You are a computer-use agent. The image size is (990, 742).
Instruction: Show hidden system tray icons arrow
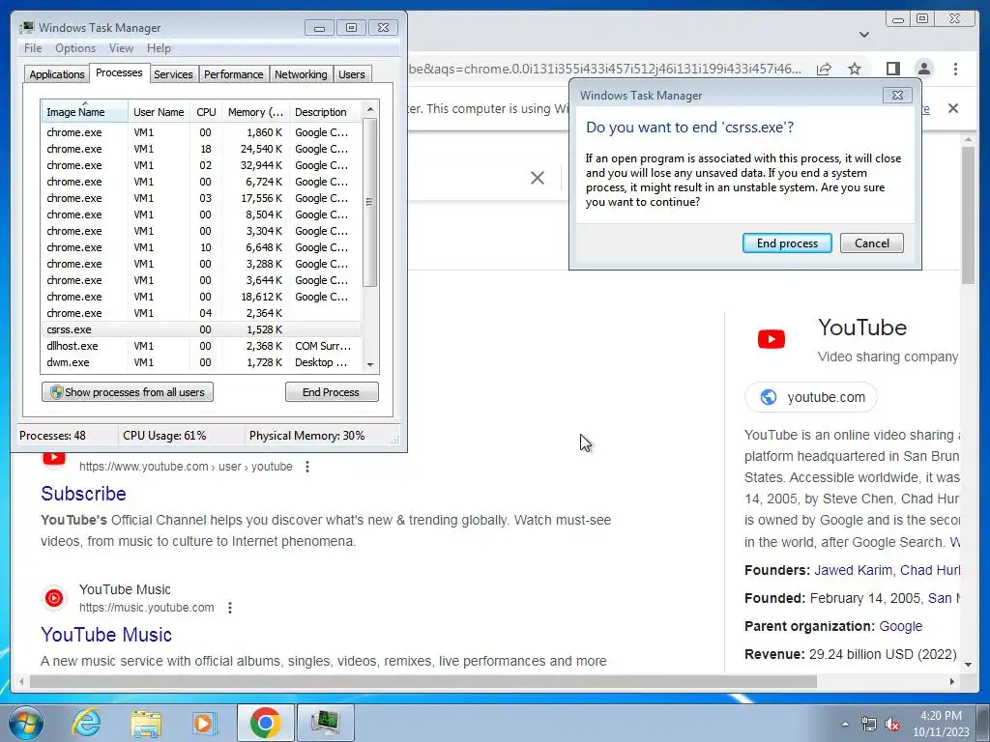click(845, 724)
